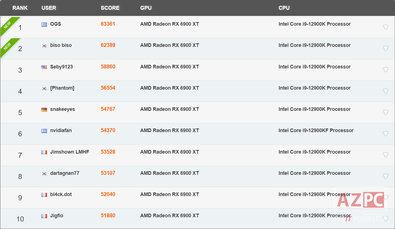The width and height of the screenshot is (395, 229).
Task: Expand the Seby9123 result row arrow
Action: [385, 70]
